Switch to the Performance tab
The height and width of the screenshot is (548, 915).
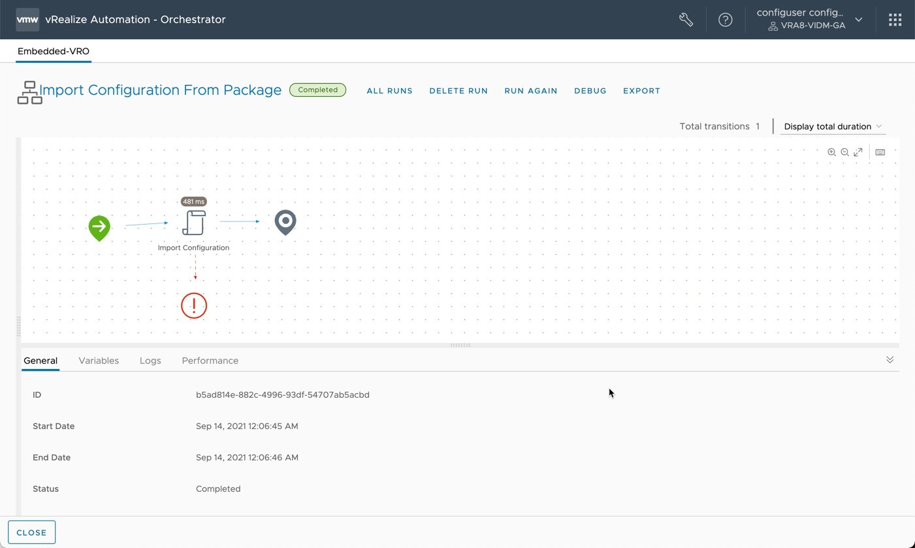pyautogui.click(x=210, y=361)
